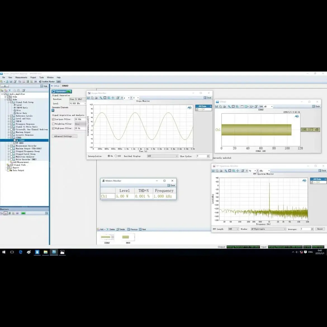This screenshot has width=327, height=327.
Task: Open the Residual Display dropdown
Action: pyautogui.click(x=163, y=156)
